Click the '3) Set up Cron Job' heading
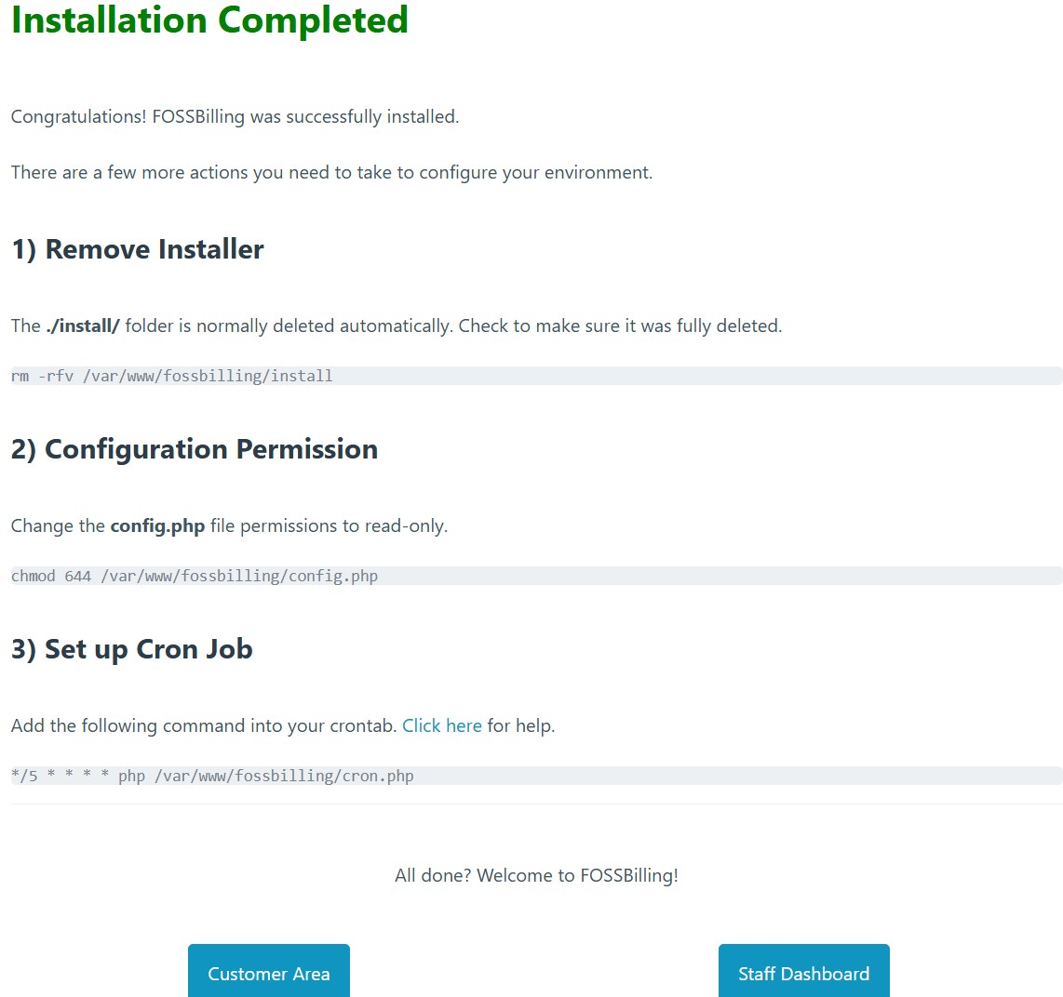 [x=131, y=649]
